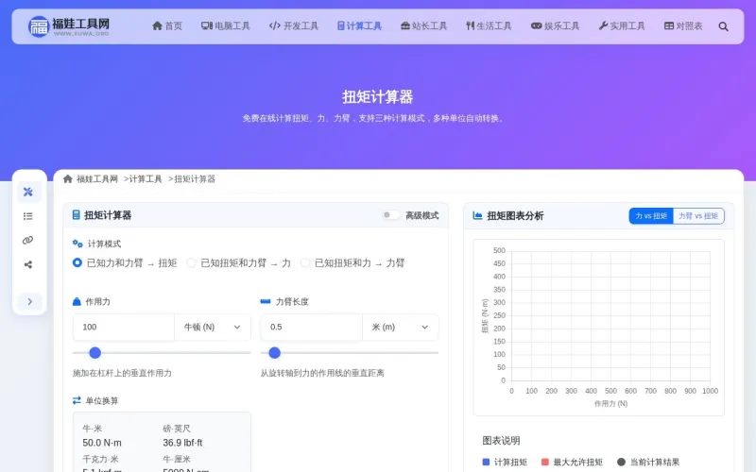Click the wrench icon beside 实用工具
The height and width of the screenshot is (472, 756).
click(x=603, y=26)
